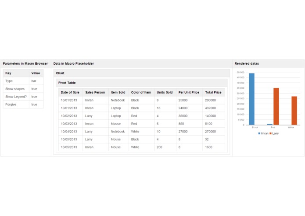Click the 'Parameters in Macro Browser' header
The image size is (305, 216).
tap(25, 63)
